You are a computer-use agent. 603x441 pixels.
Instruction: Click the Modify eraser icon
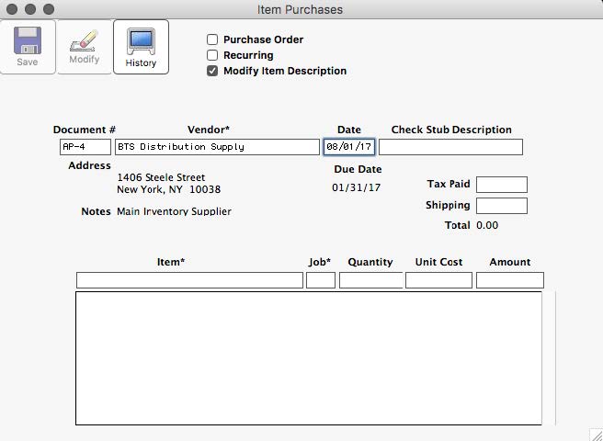(84, 42)
